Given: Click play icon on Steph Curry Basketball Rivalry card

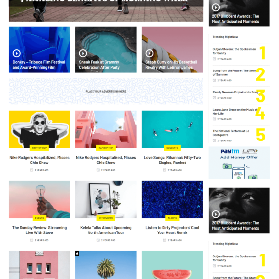Looking at the screenshot, I should (x=149, y=53).
